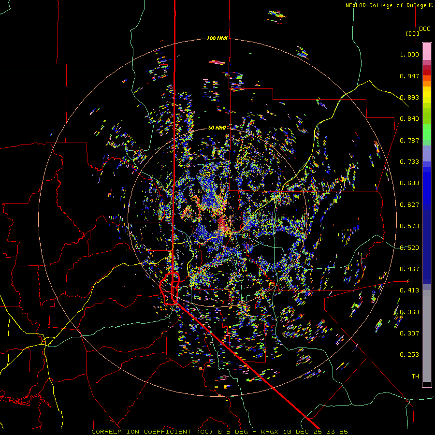
Task: Click the 0.413 legend value
Action: point(409,290)
